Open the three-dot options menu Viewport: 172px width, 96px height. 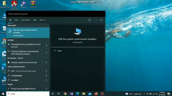tap(96, 20)
